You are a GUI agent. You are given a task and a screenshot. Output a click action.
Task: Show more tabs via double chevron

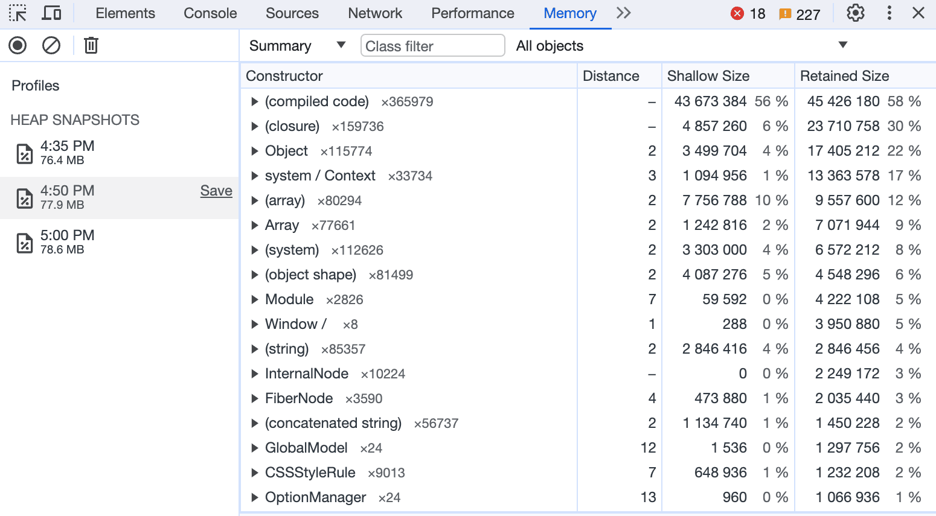click(624, 13)
